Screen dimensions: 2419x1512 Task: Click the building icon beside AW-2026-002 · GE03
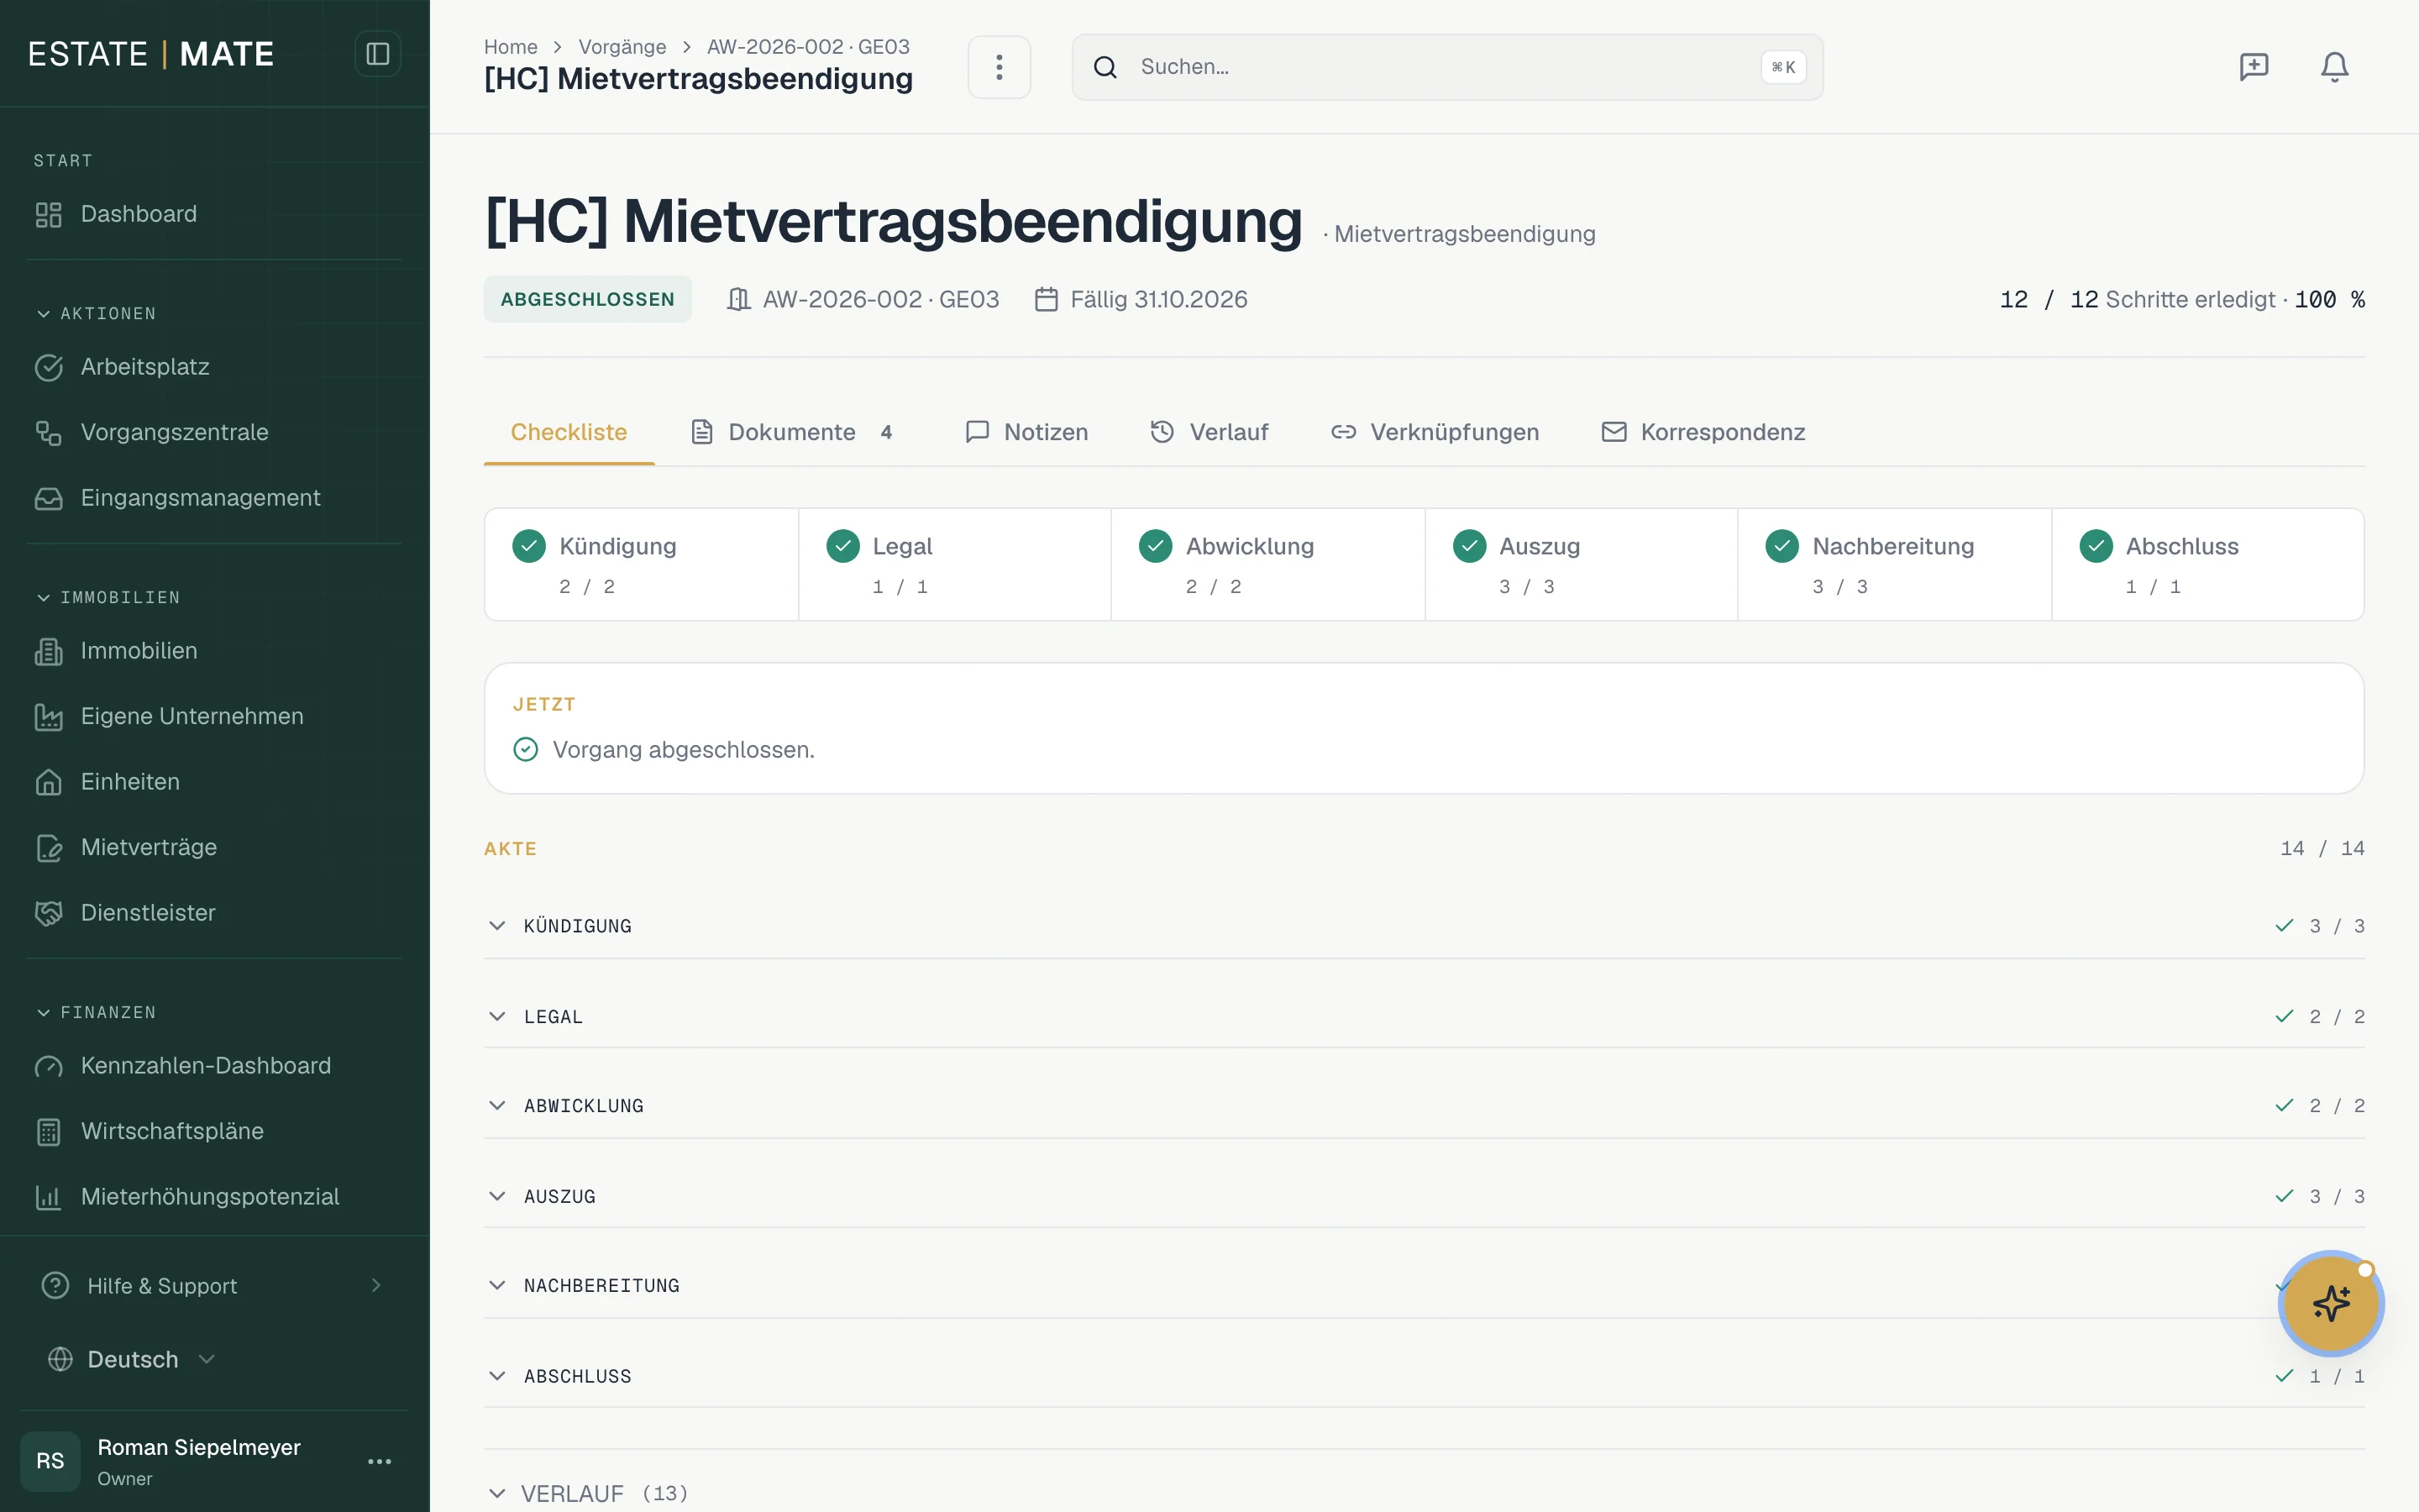click(738, 299)
